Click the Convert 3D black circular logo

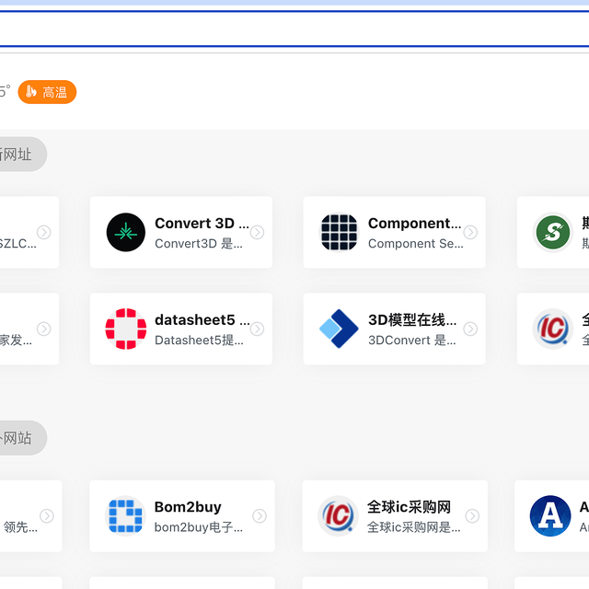pos(126,233)
